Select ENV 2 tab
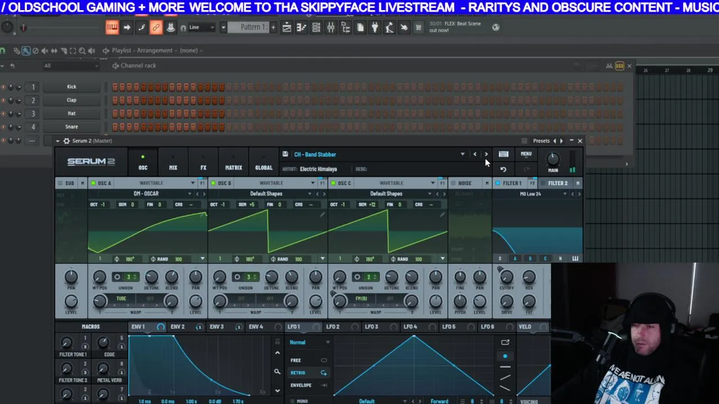The width and height of the screenshot is (719, 404). pos(178,327)
